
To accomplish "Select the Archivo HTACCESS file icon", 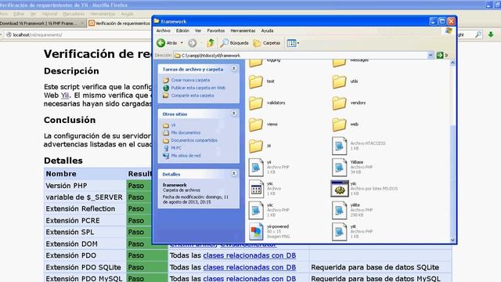I will tap(339, 146).
